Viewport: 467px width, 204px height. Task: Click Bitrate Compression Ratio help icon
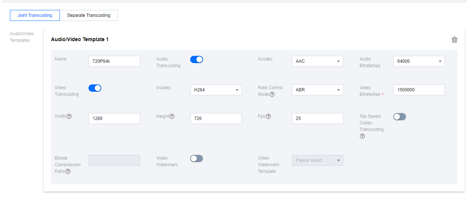(68, 171)
